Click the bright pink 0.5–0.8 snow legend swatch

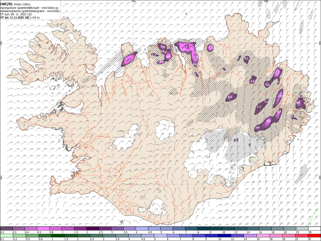43,228
